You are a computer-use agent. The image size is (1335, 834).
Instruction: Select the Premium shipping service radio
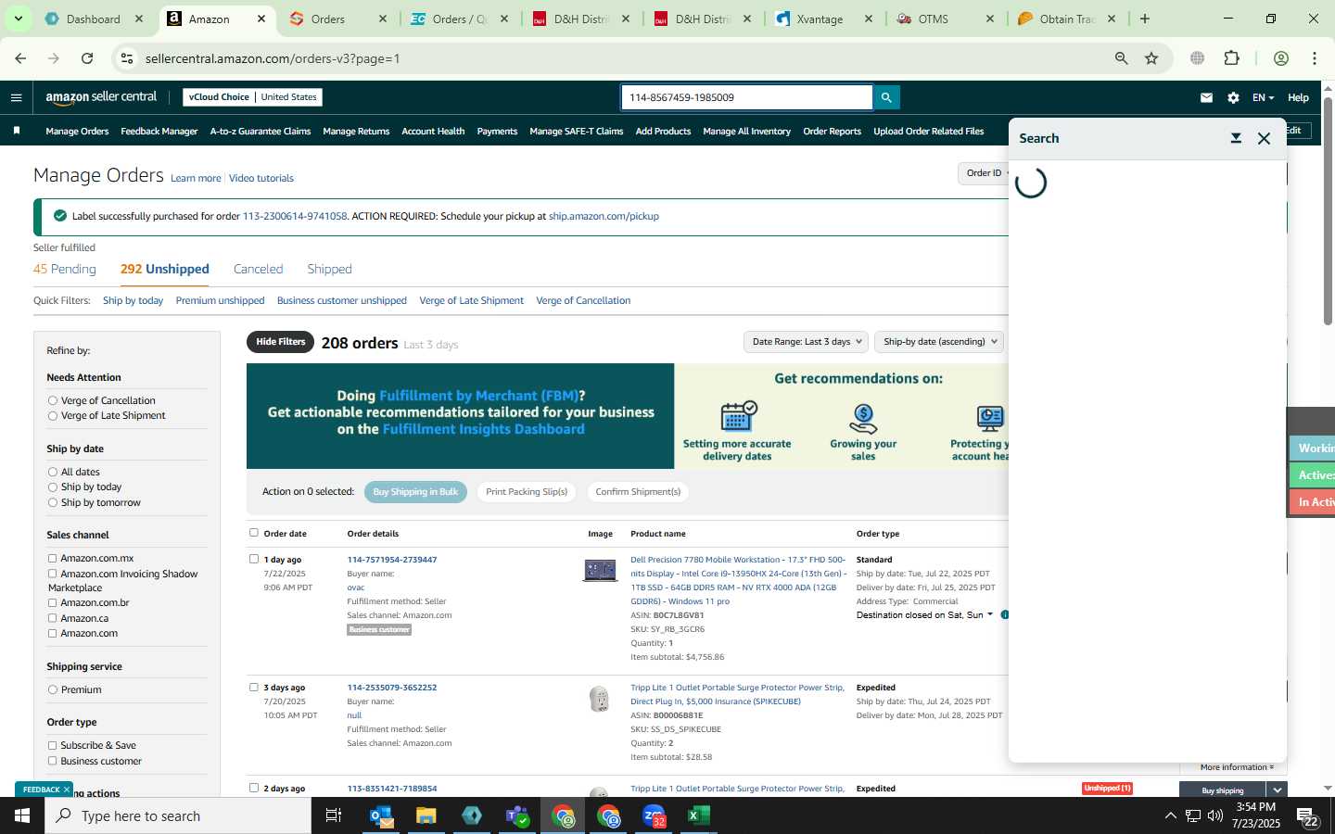53,689
